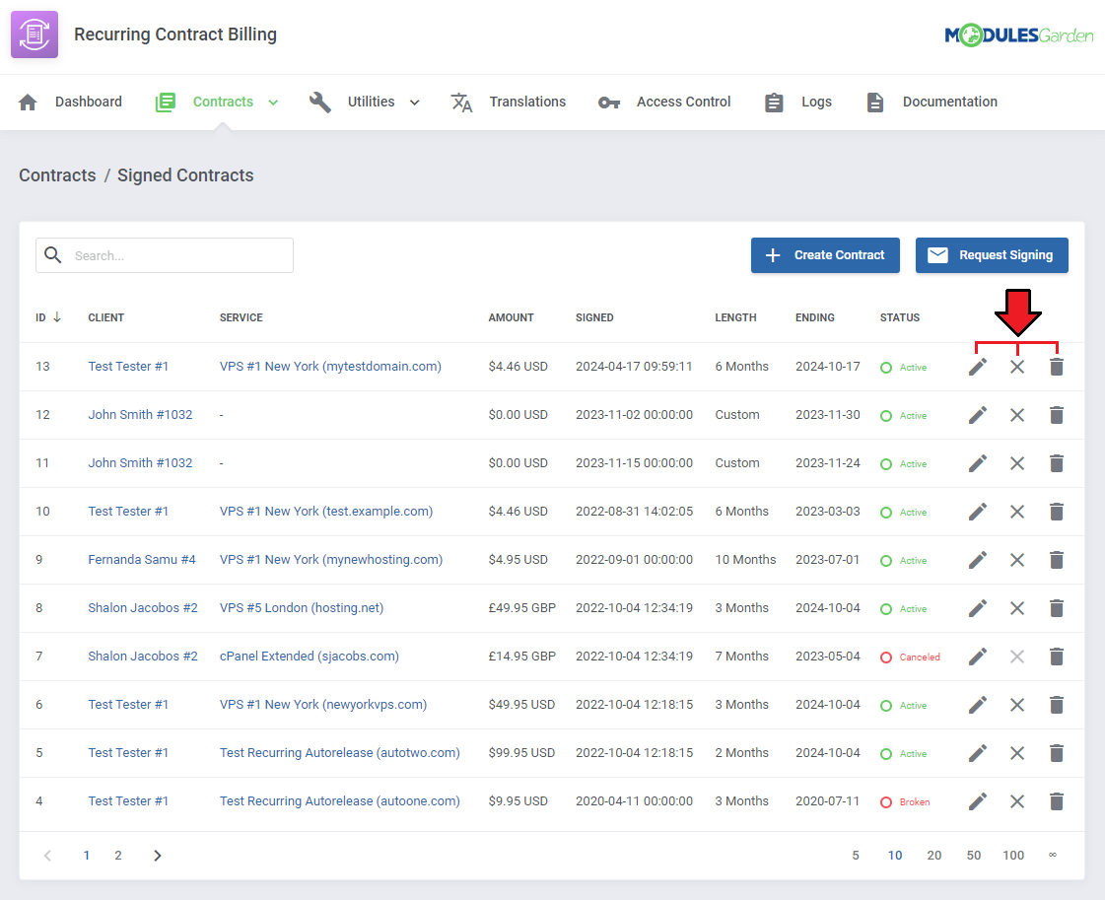Open service VPS #1 New York (mytestdomain.com)
1105x900 pixels.
point(330,367)
